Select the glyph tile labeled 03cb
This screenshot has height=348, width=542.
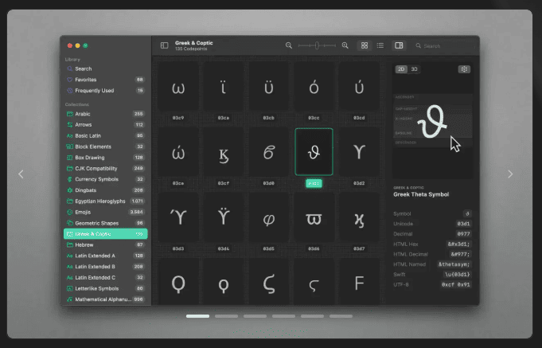[268, 87]
